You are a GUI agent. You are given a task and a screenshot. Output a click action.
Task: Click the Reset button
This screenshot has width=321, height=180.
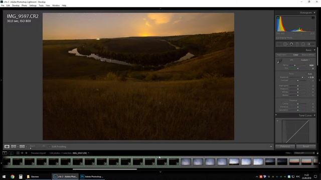306,146
